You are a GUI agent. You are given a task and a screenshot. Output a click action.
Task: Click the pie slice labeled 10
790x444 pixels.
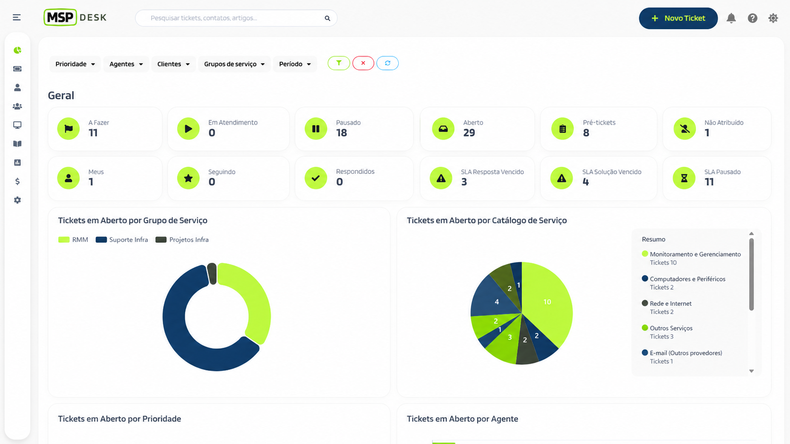click(547, 302)
